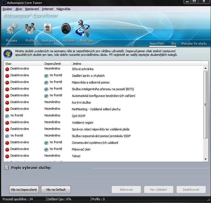Open the Profily users icon
The width and height of the screenshot is (211, 203).
click(x=30, y=28)
